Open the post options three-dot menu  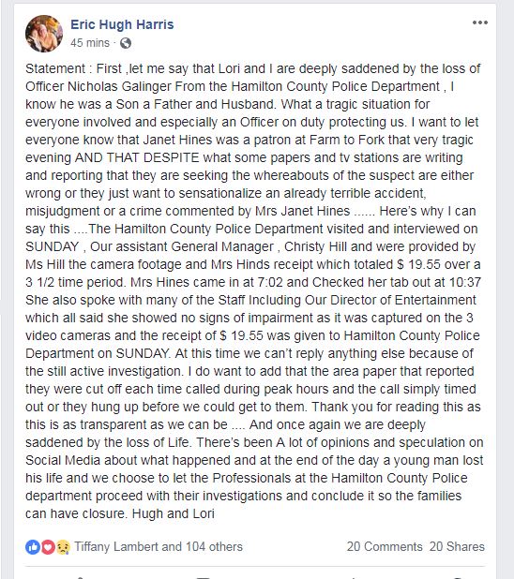tap(480, 22)
